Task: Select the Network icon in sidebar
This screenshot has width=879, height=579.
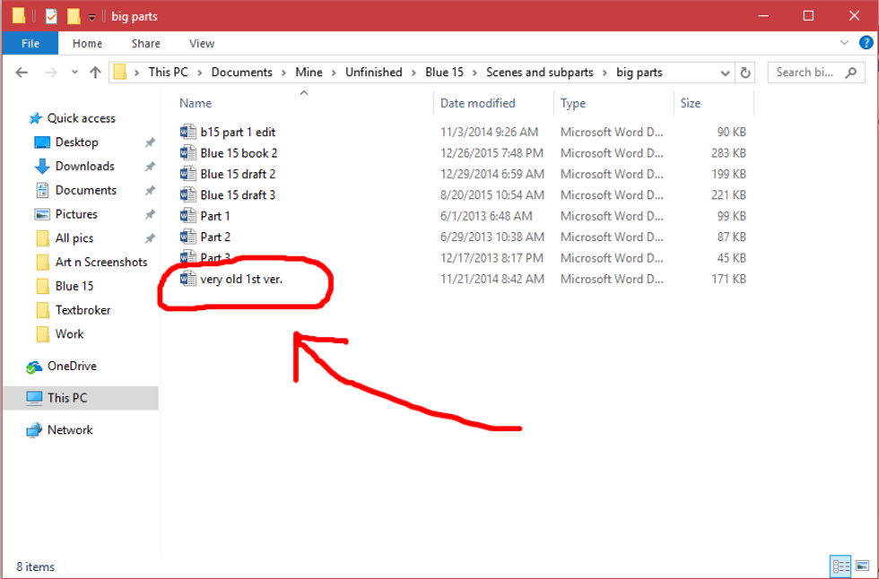Action: (x=35, y=430)
